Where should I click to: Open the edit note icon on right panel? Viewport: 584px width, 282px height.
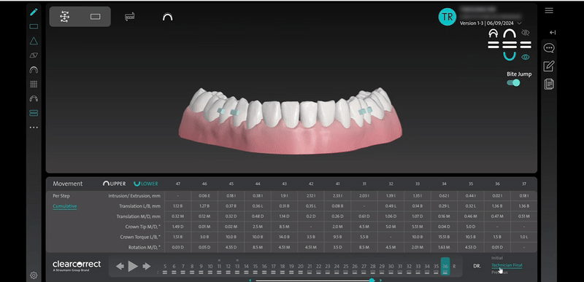point(549,66)
